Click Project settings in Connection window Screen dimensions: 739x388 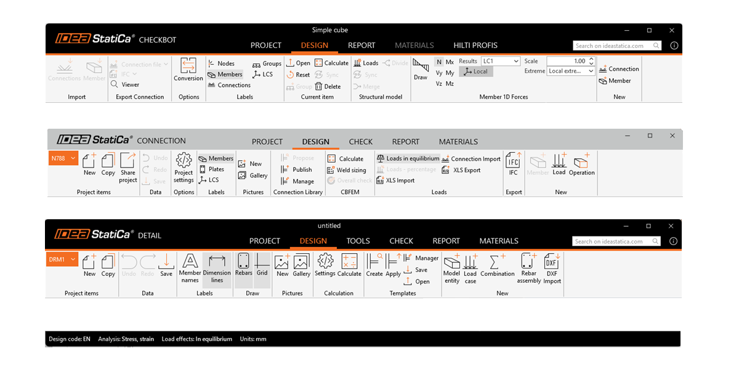(184, 168)
